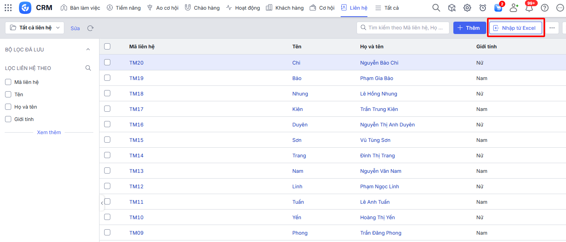Click the refresh icon beside Sửa
Image resolution: width=566 pixels, height=242 pixels.
[x=90, y=28]
